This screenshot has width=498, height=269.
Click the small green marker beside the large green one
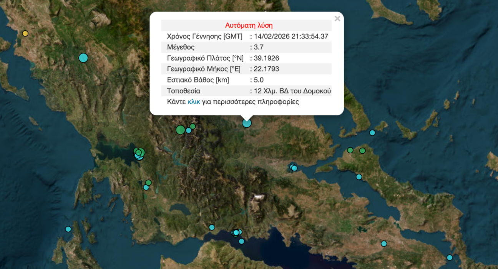point(193,126)
